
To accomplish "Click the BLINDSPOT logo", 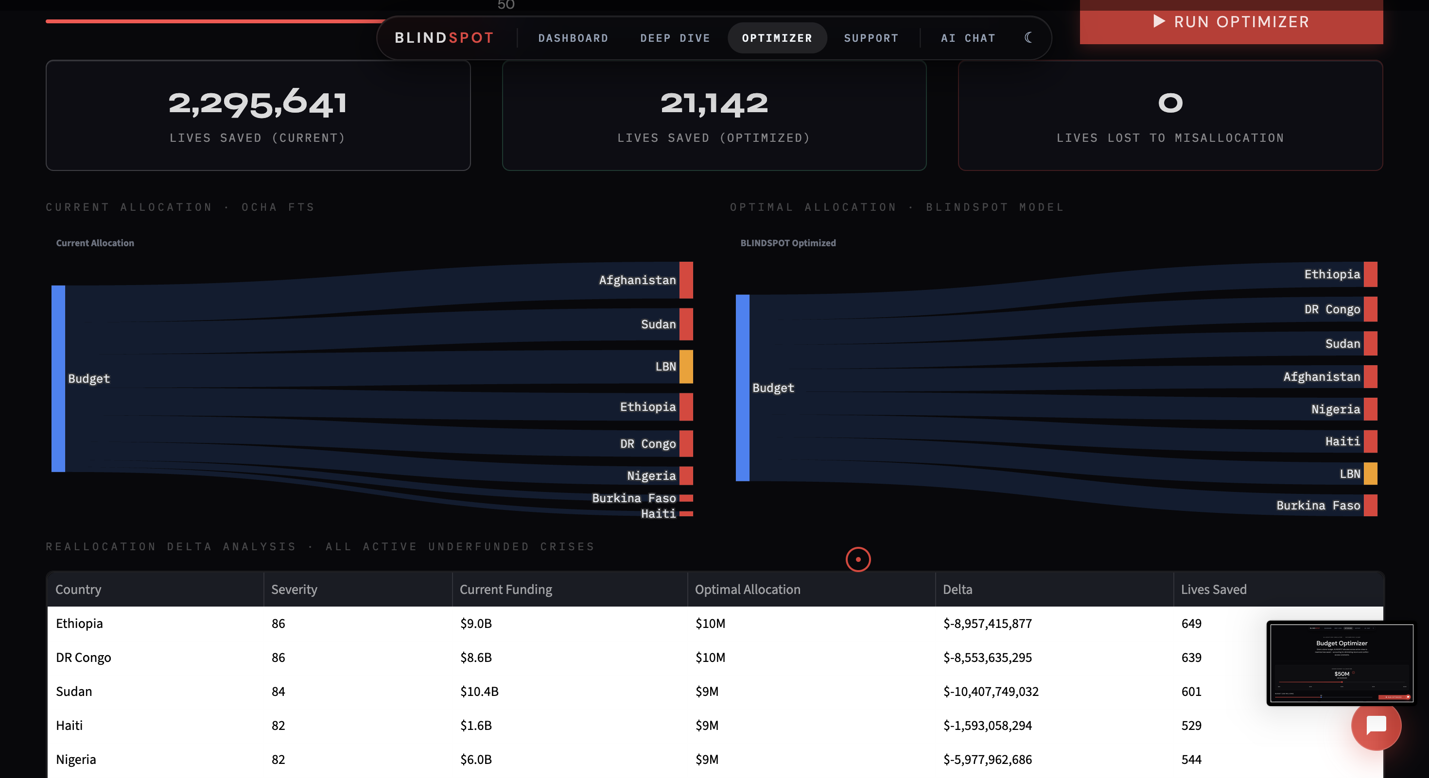I will coord(444,38).
